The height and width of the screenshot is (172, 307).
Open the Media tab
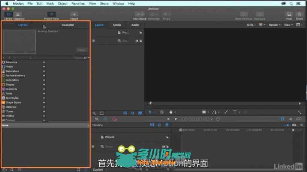coord(117,25)
